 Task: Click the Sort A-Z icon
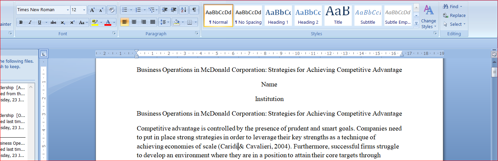click(x=184, y=10)
